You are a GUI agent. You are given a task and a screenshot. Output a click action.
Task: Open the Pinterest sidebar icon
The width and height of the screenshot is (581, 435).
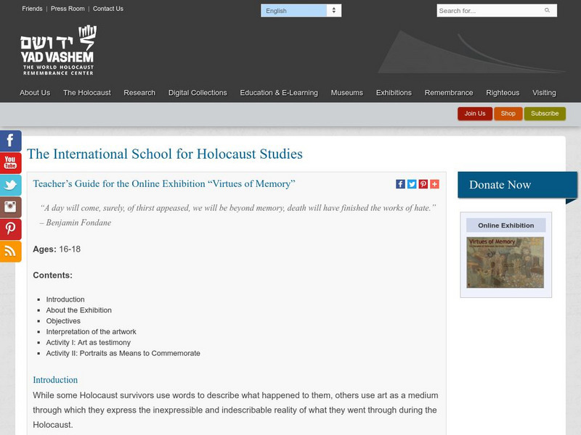click(10, 229)
